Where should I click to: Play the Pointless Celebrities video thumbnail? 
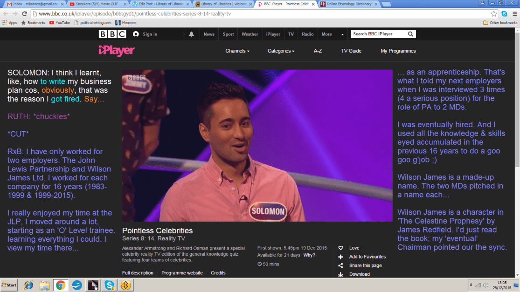coord(257,145)
